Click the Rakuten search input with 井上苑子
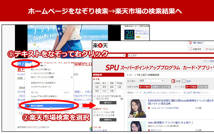Viewport: 214px width, 134px height. click(x=171, y=55)
